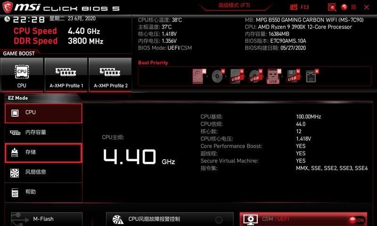This screenshot has width=377, height=226.
Task: Select the optical disc boot device icon
Action: click(x=218, y=76)
